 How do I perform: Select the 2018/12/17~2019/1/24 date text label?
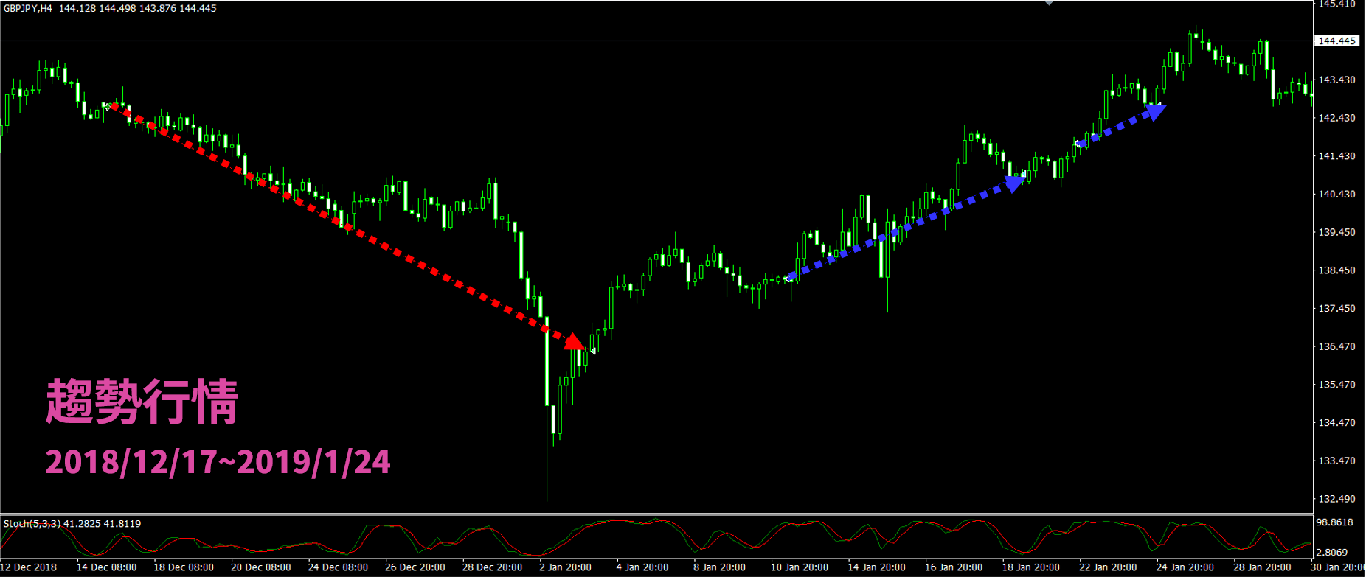coord(218,462)
